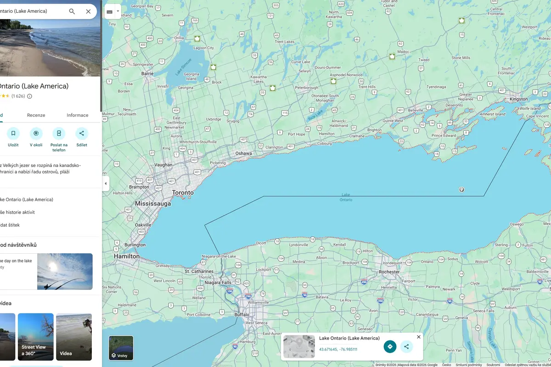Click the Lake Ontario map label
This screenshot has width=551, height=367.
coord(346,197)
